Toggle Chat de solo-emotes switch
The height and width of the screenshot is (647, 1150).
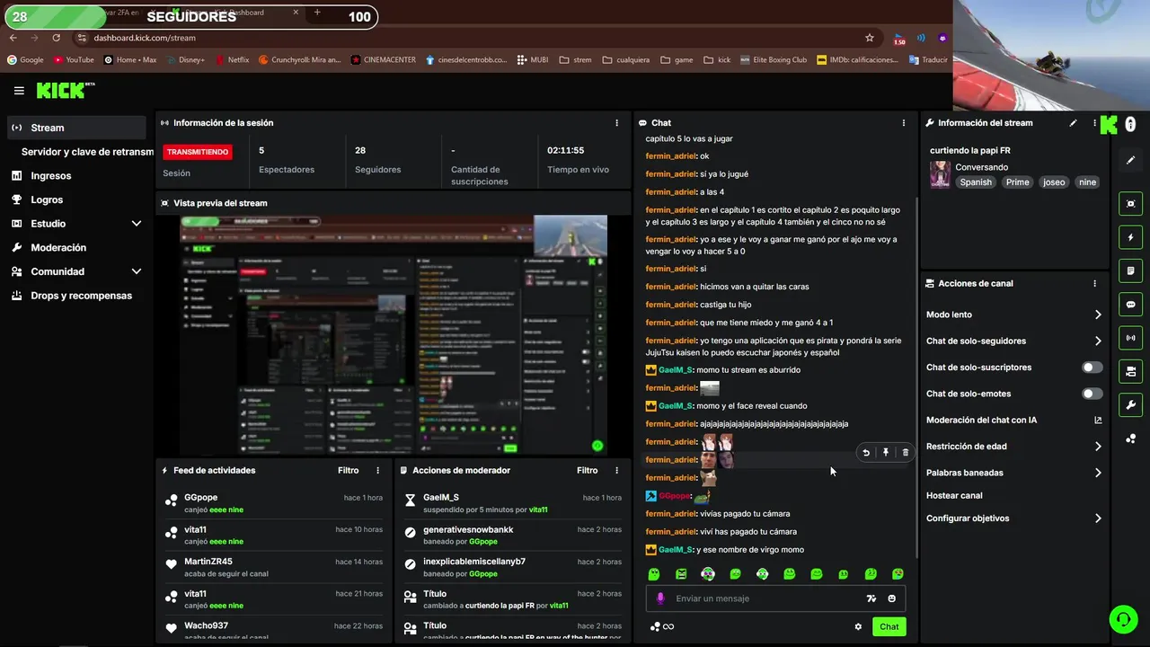coord(1092,394)
